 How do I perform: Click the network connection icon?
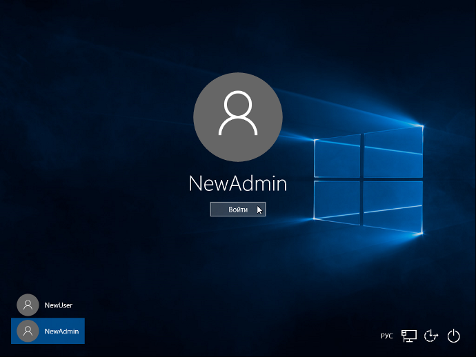409,336
